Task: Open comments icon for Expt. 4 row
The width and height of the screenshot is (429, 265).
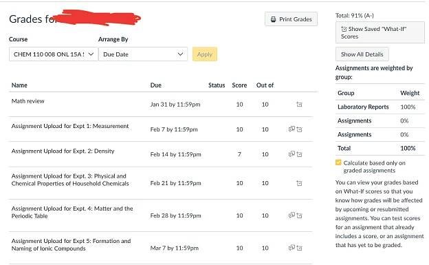Action: tap(291, 215)
